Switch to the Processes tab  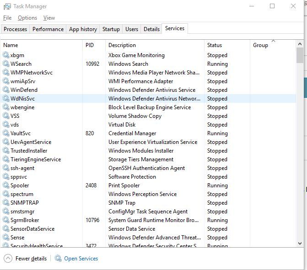pyautogui.click(x=15, y=29)
